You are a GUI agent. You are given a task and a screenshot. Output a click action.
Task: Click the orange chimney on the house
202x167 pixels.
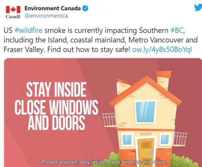(x=163, y=80)
